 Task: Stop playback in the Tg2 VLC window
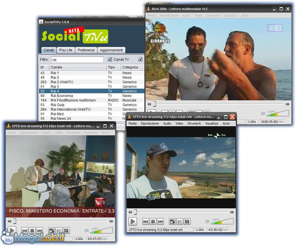pos(32,230)
